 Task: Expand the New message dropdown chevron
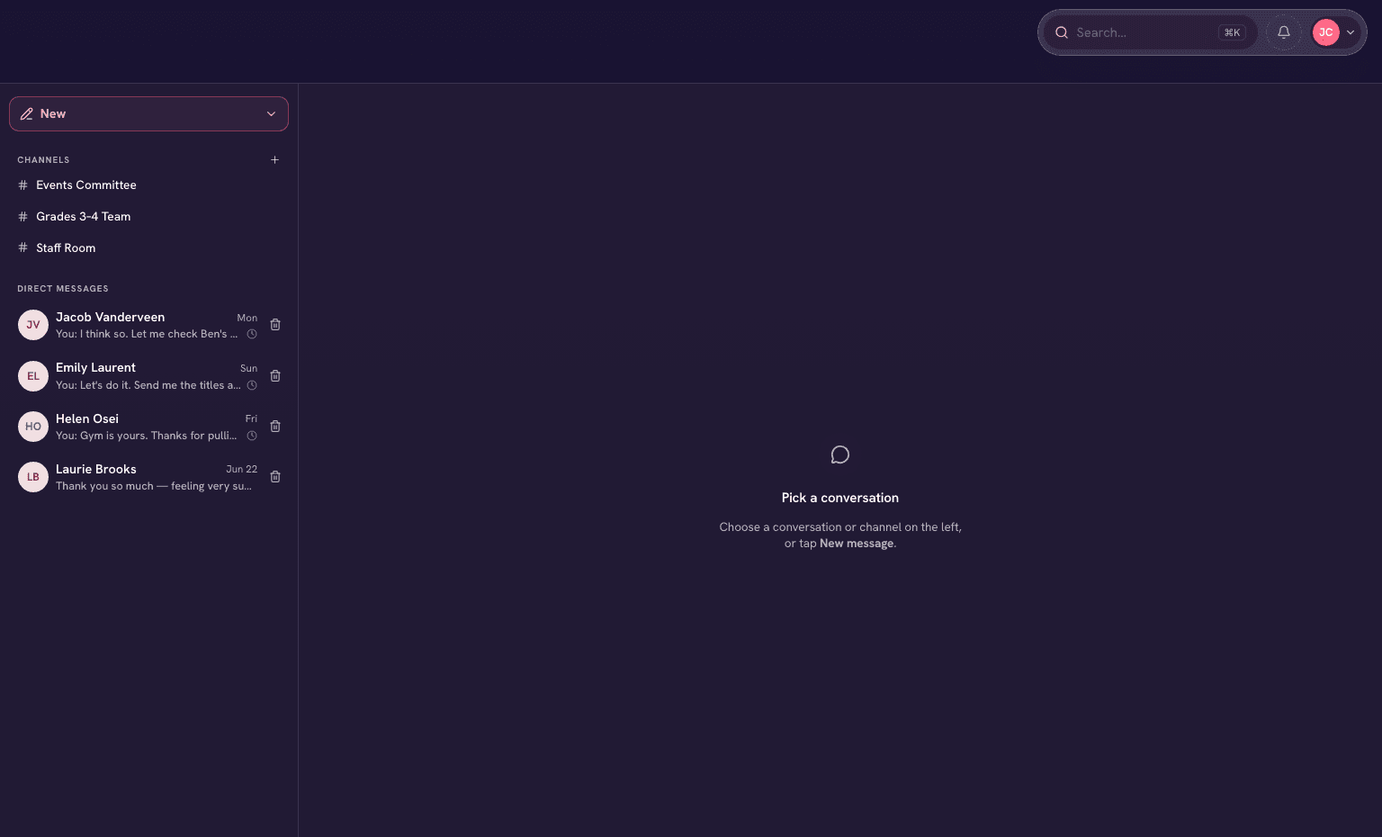(271, 114)
